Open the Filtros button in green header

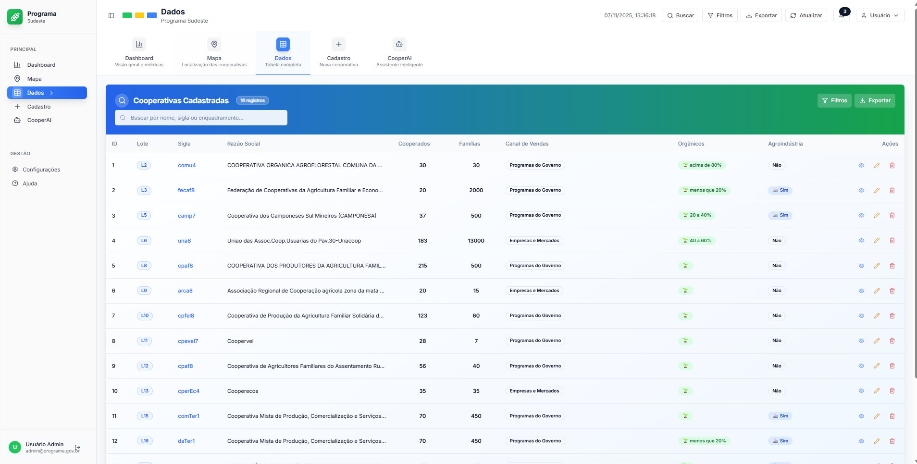tap(834, 100)
